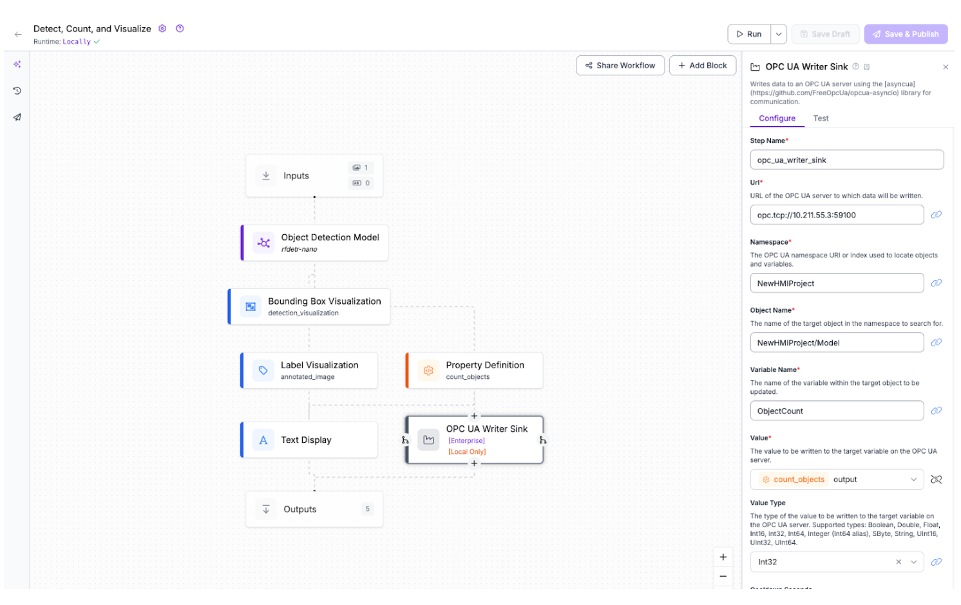The width and height of the screenshot is (961, 605).
Task: Switch to the Test tab
Action: 821,118
